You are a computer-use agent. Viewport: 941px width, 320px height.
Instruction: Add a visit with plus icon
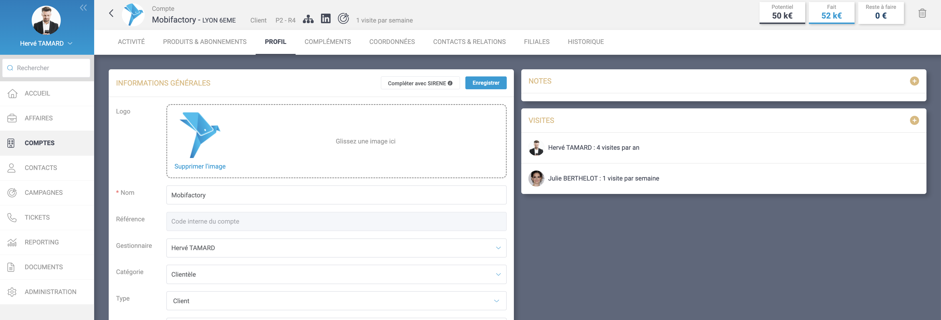tap(914, 121)
